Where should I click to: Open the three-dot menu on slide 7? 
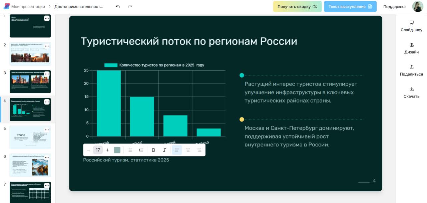pyautogui.click(x=47, y=185)
